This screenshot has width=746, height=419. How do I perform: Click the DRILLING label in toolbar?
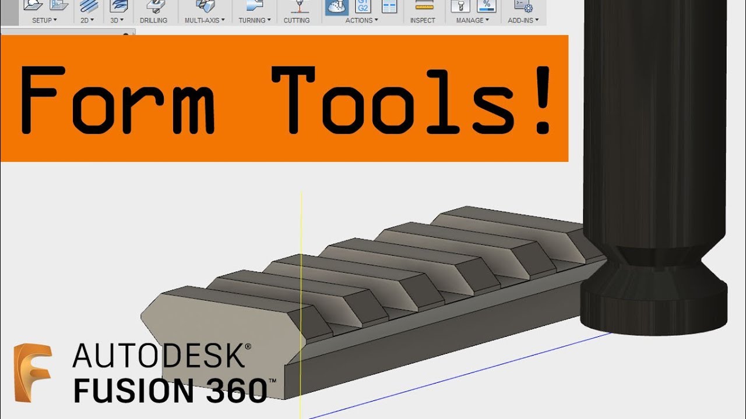[x=153, y=20]
